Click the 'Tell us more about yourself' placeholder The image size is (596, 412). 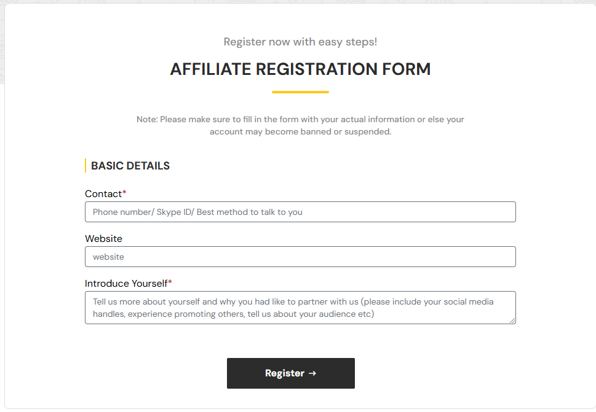point(293,308)
